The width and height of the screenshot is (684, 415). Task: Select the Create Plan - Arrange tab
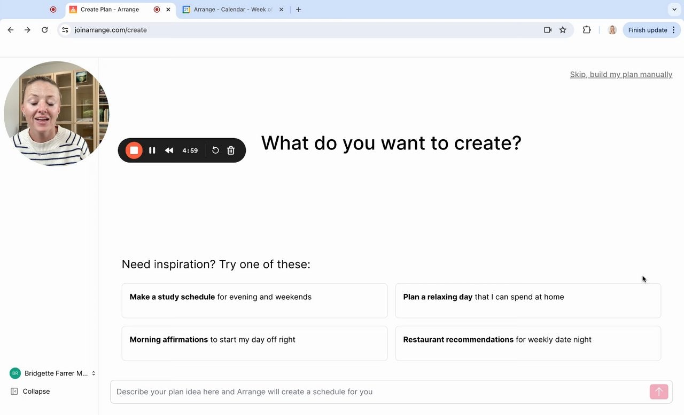click(110, 10)
